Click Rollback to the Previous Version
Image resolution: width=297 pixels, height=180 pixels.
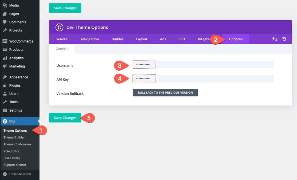165,93
